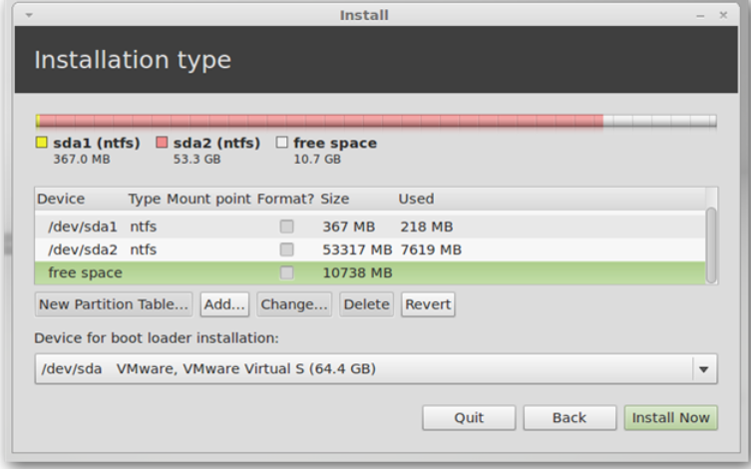Close the Install window
The width and height of the screenshot is (751, 469).
[723, 15]
